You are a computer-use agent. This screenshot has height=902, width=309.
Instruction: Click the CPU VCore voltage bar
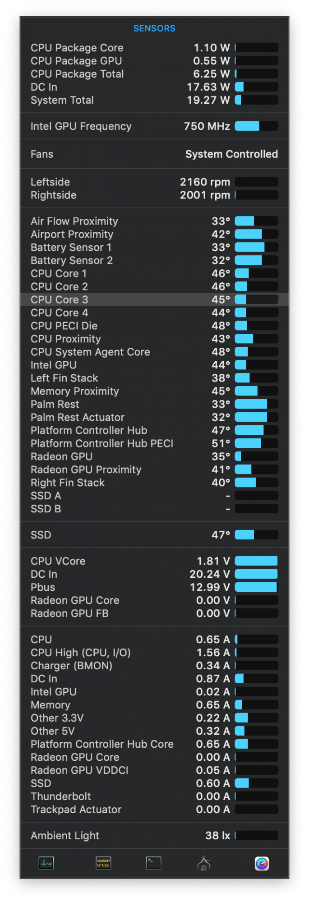click(x=256, y=561)
